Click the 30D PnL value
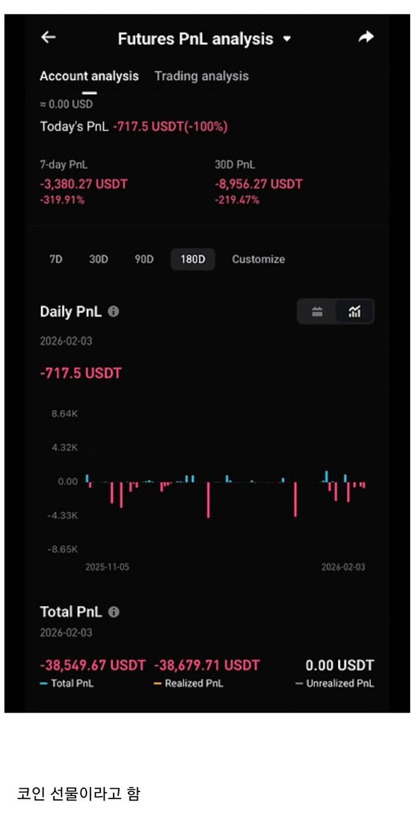 tap(258, 184)
